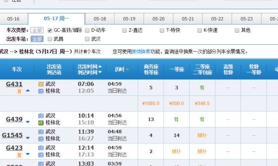Click the green station icon beside G439 桂林北

(41, 123)
